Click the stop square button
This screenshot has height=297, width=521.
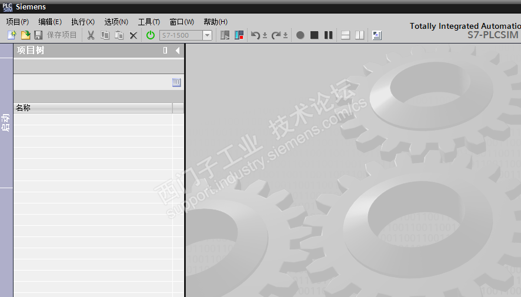pyautogui.click(x=315, y=35)
